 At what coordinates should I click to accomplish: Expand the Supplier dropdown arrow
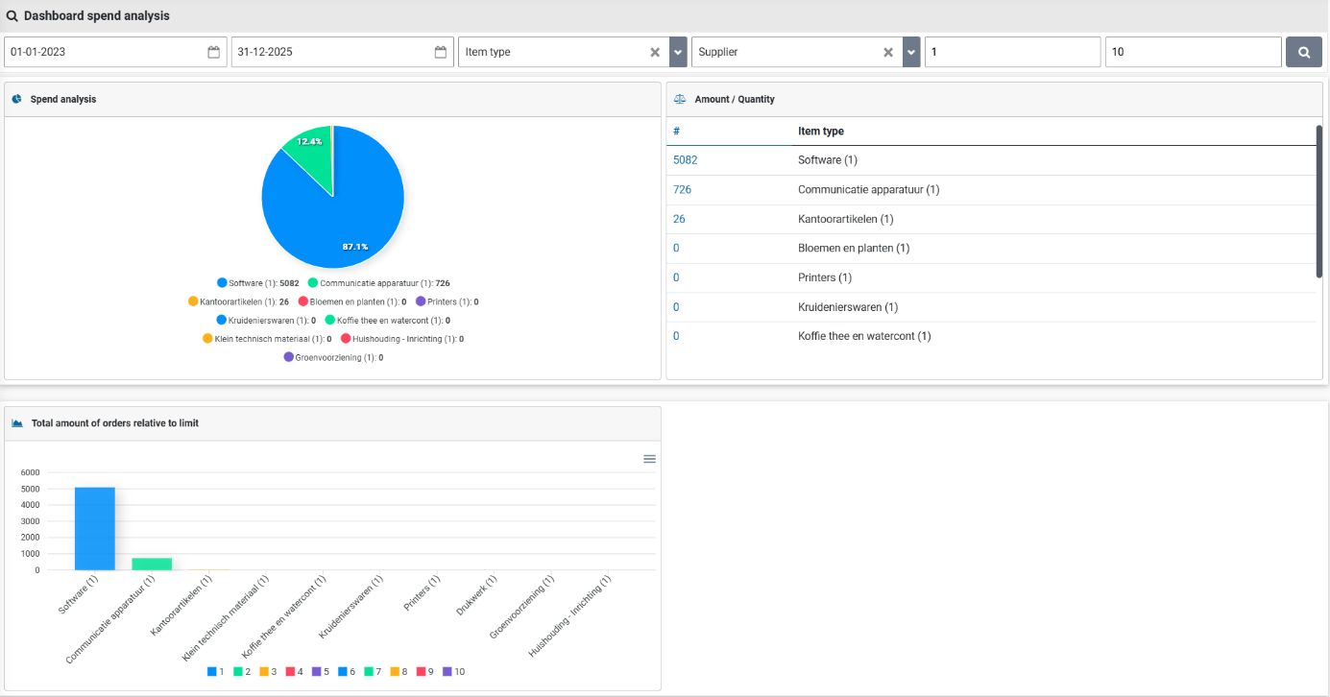click(x=911, y=52)
